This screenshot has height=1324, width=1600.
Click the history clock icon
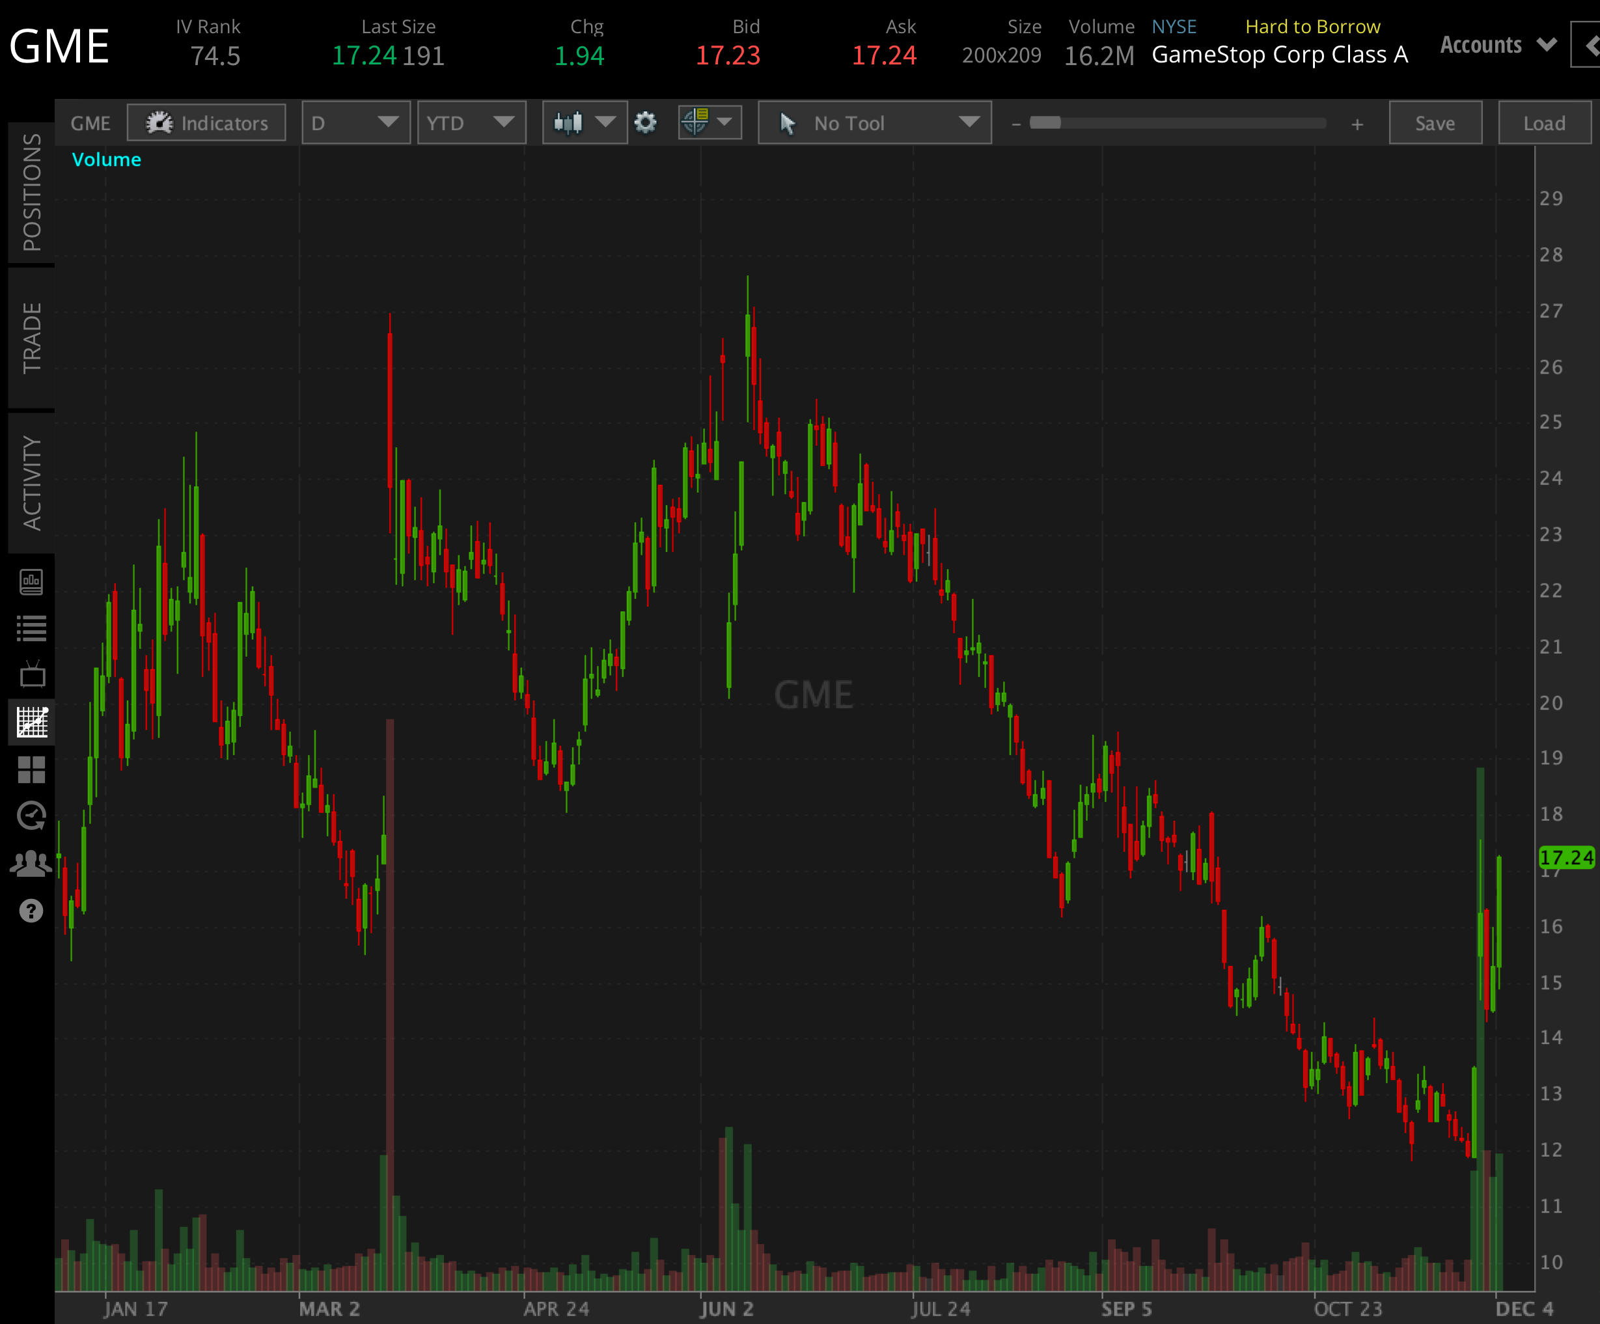tap(31, 816)
